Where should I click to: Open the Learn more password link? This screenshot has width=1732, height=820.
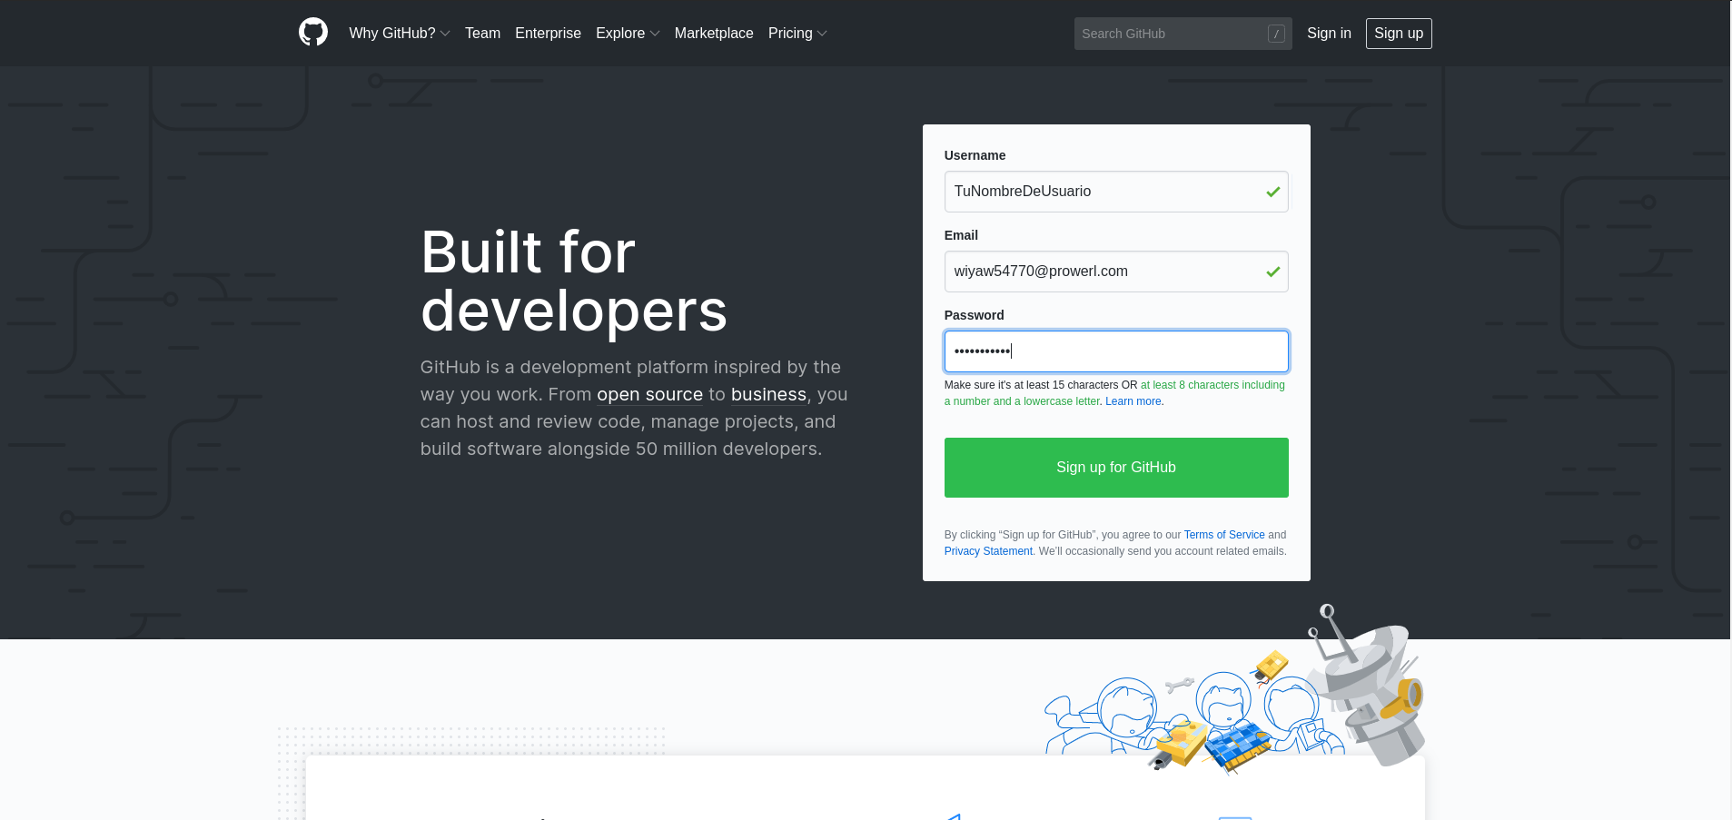1133,401
